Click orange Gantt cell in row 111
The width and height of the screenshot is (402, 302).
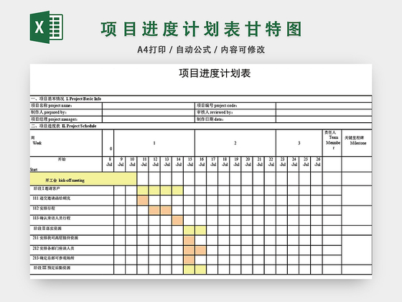143,200
